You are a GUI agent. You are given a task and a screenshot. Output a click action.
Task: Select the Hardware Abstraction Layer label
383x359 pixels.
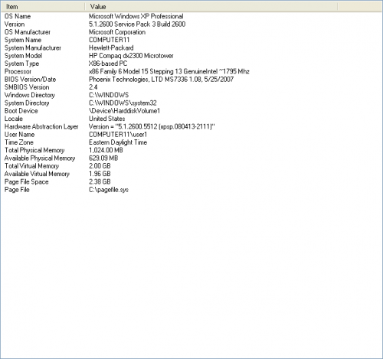(x=41, y=127)
